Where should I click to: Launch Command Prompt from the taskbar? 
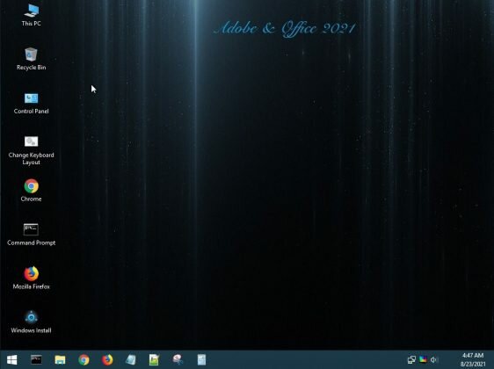[x=36, y=359]
